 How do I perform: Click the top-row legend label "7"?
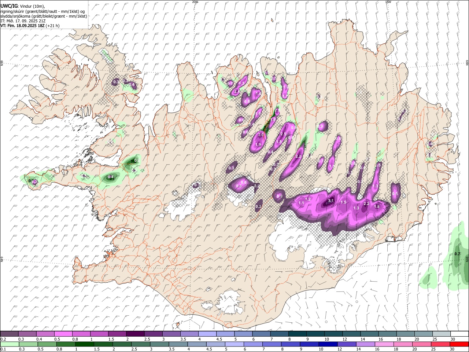coord(271,339)
